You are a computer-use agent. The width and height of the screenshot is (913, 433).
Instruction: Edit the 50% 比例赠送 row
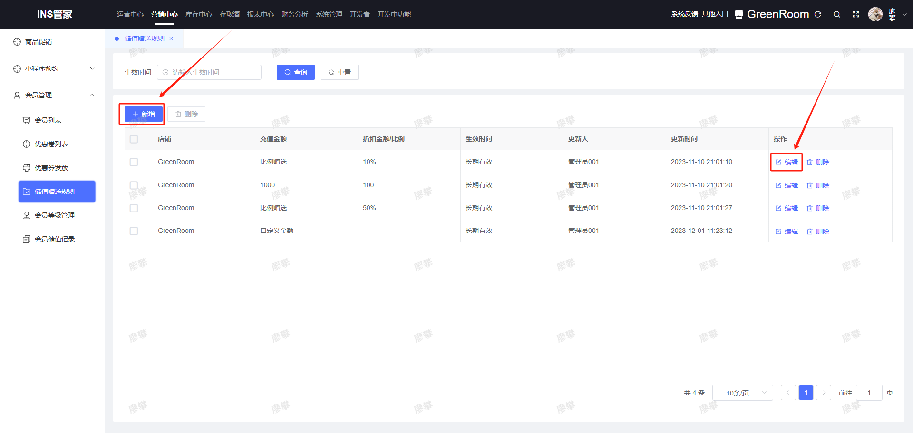(x=787, y=208)
